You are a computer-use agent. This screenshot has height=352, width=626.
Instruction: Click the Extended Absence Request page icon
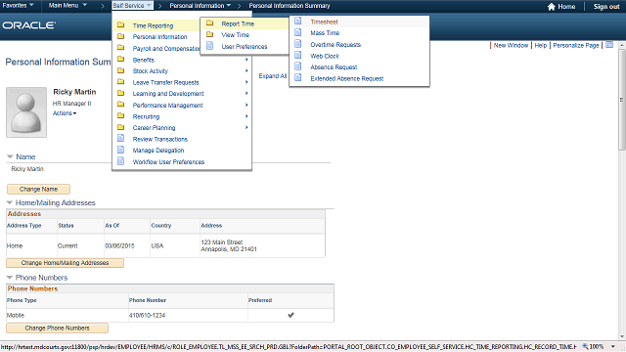pyautogui.click(x=297, y=78)
